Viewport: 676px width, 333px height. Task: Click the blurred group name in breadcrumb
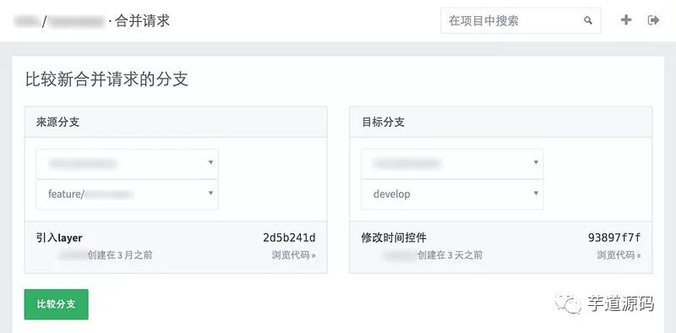tap(25, 21)
